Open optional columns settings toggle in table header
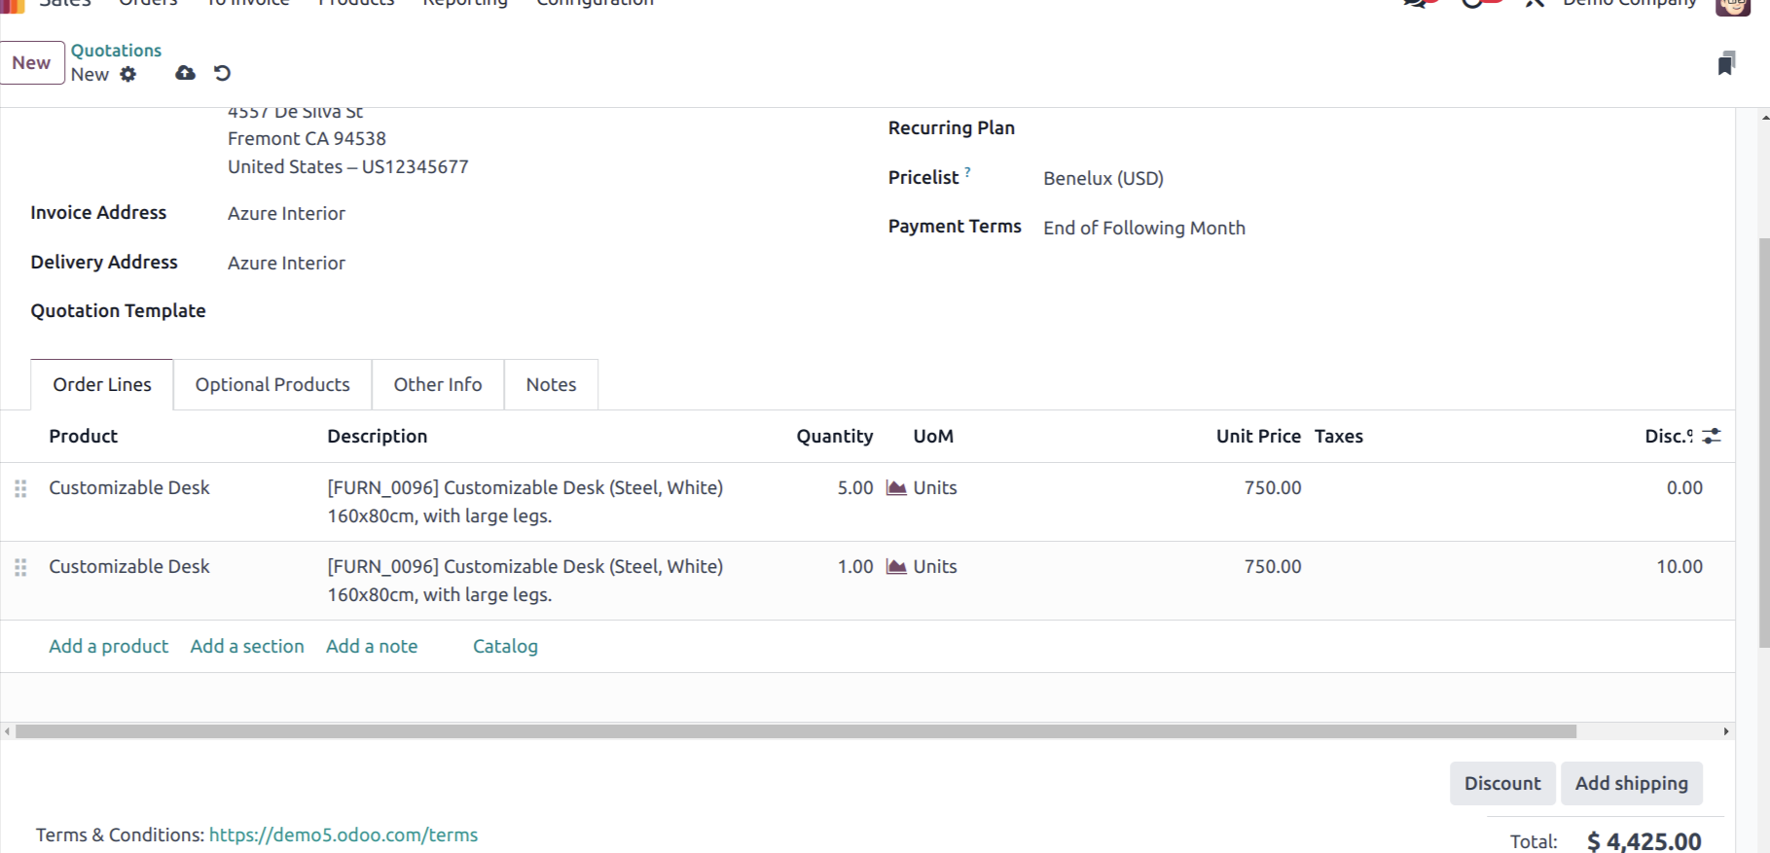This screenshot has height=853, width=1770. 1712,437
